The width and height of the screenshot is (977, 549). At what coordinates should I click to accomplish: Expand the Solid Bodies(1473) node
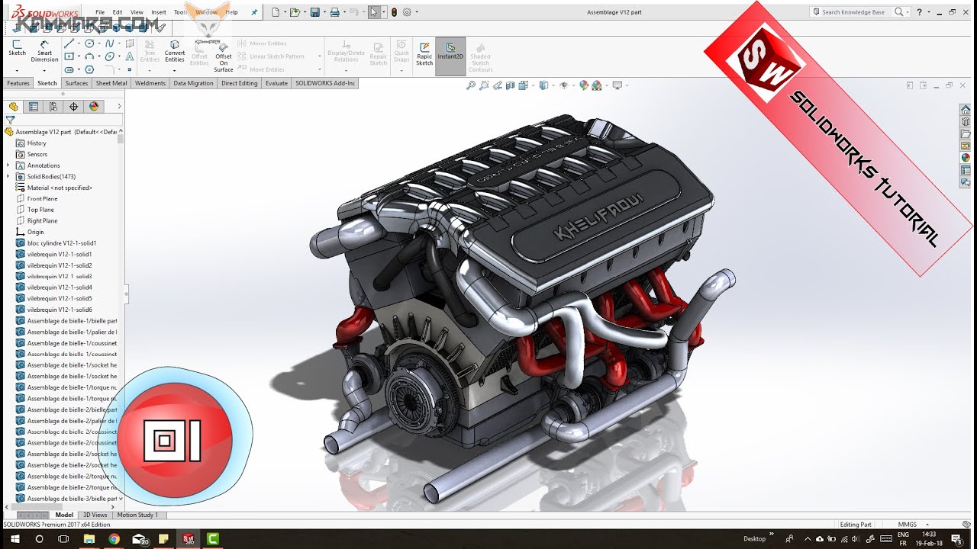coord(8,176)
